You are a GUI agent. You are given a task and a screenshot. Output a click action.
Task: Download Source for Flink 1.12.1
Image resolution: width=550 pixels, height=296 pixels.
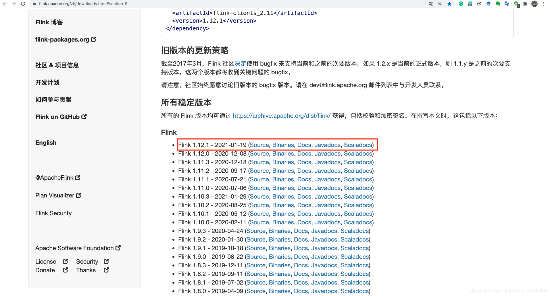point(259,145)
